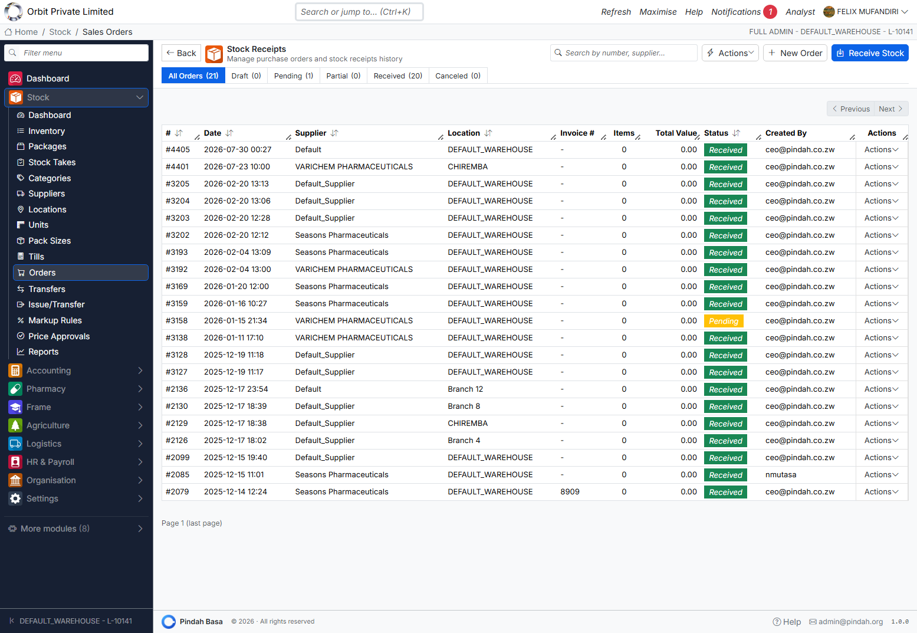Open Transfers in the sidebar
Screen dimensions: 917x633
(x=47, y=289)
